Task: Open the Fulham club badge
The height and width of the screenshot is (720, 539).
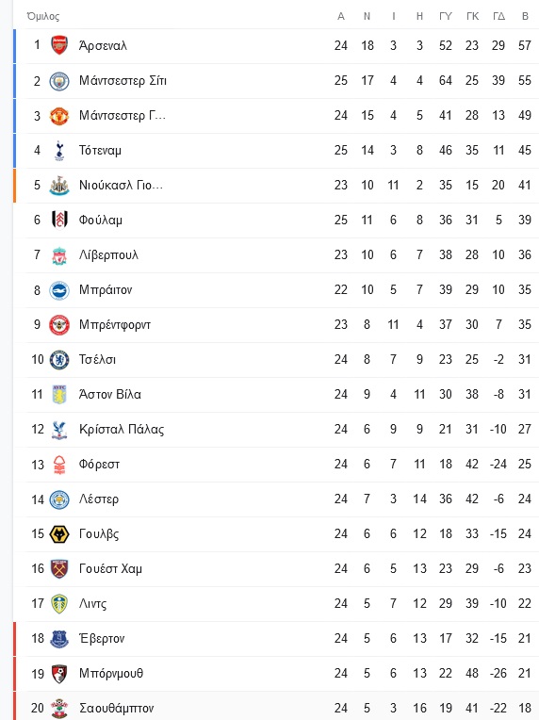Action: click(x=59, y=220)
